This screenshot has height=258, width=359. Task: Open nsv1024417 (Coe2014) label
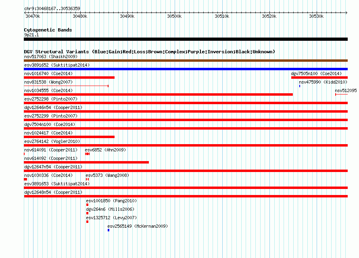48,133
